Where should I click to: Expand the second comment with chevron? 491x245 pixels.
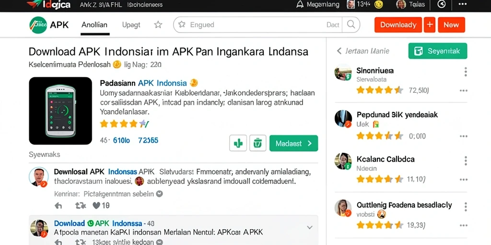(x=310, y=227)
